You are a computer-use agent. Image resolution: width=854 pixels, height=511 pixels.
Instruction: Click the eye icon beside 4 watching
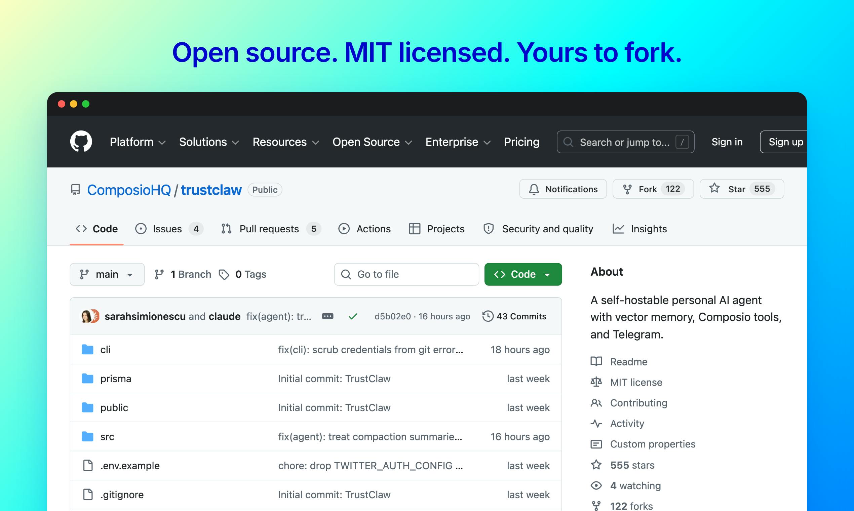tap(596, 485)
